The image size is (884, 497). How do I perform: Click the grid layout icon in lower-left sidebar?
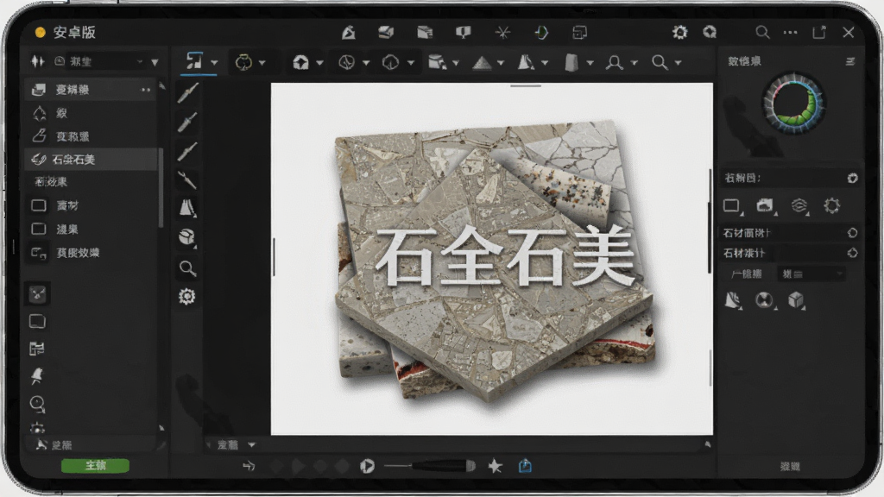[x=37, y=349]
